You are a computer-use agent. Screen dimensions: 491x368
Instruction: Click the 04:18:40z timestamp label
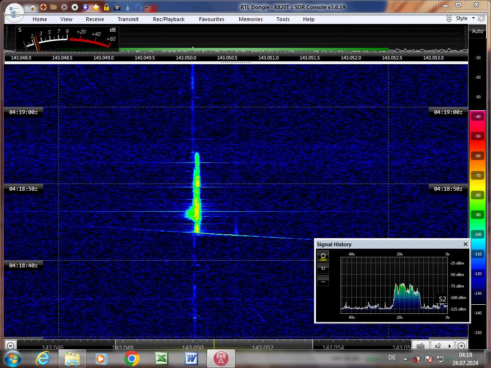click(x=23, y=265)
